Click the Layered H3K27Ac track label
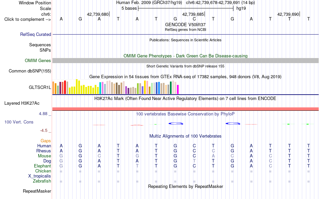319x199 pixels. tap(22, 103)
